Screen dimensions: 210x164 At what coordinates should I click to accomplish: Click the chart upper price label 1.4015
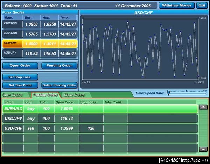pyautogui.click(x=203, y=18)
